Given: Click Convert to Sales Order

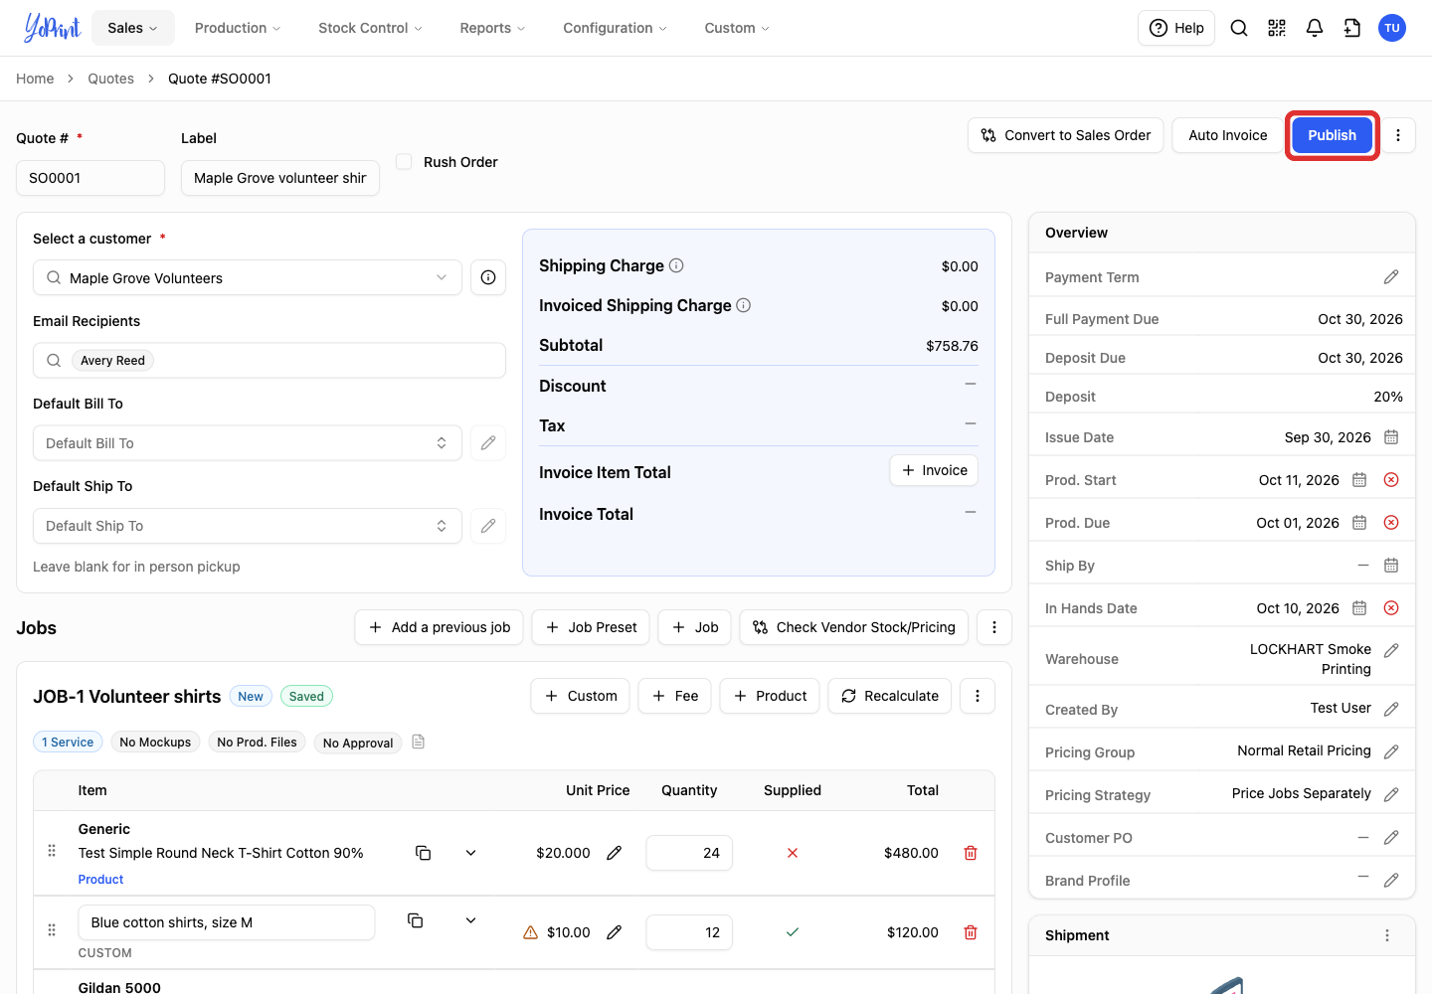Looking at the screenshot, I should coord(1066,135).
